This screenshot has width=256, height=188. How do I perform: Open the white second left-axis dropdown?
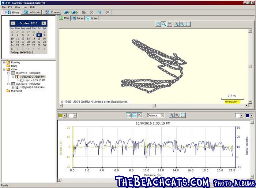75,115
